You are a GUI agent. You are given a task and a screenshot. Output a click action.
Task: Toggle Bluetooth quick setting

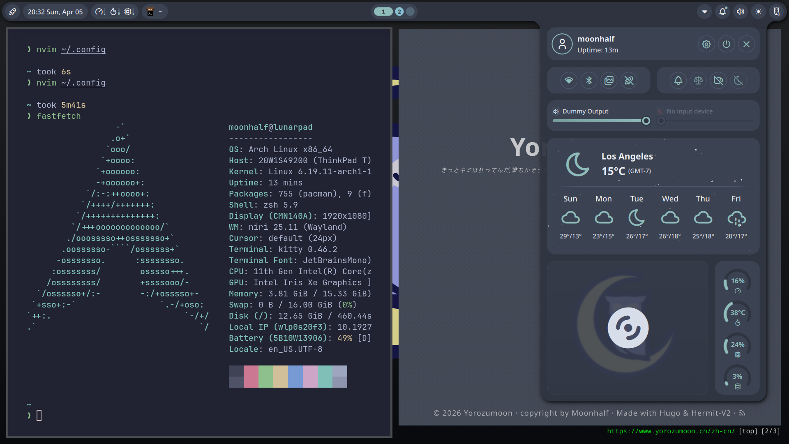[589, 80]
